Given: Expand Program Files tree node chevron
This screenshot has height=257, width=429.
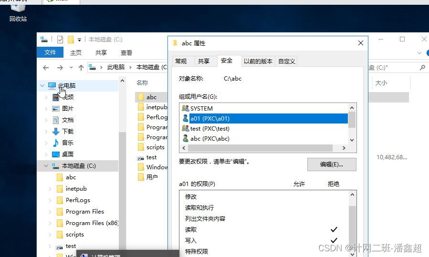Looking at the screenshot, I should (50, 212).
